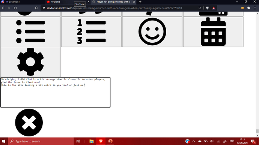Open the Brave Rewards triangle icon

214,8
